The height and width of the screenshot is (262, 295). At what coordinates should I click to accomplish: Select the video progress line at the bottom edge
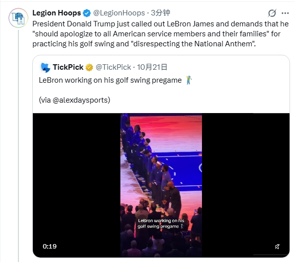(270, 255)
